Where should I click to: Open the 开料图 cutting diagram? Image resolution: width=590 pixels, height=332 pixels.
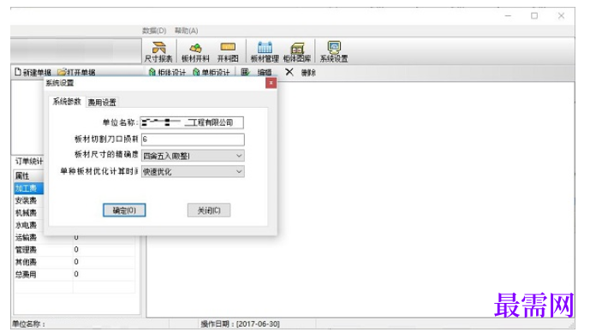pyautogui.click(x=228, y=52)
